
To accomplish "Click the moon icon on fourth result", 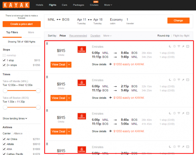I will pyautogui.click(x=170, y=147).
